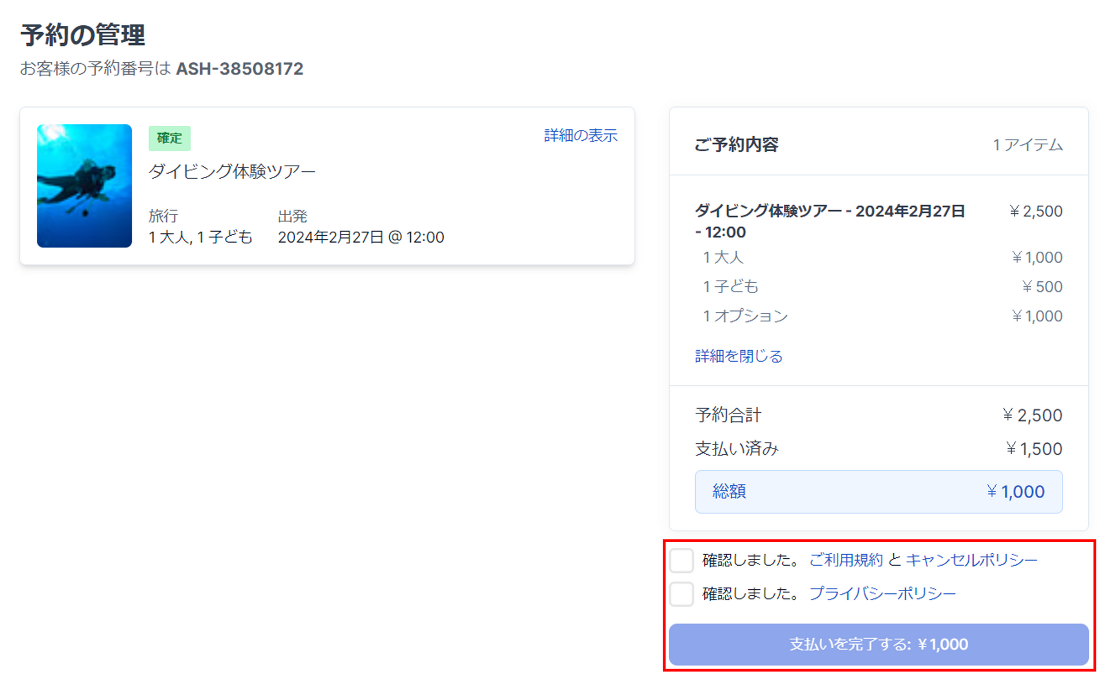Check the プライバシーポリシー confirmation checkbox
1105x679 pixels.
coord(681,593)
